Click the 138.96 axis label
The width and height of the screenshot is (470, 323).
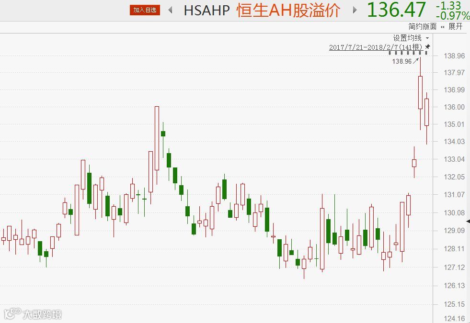454,56
